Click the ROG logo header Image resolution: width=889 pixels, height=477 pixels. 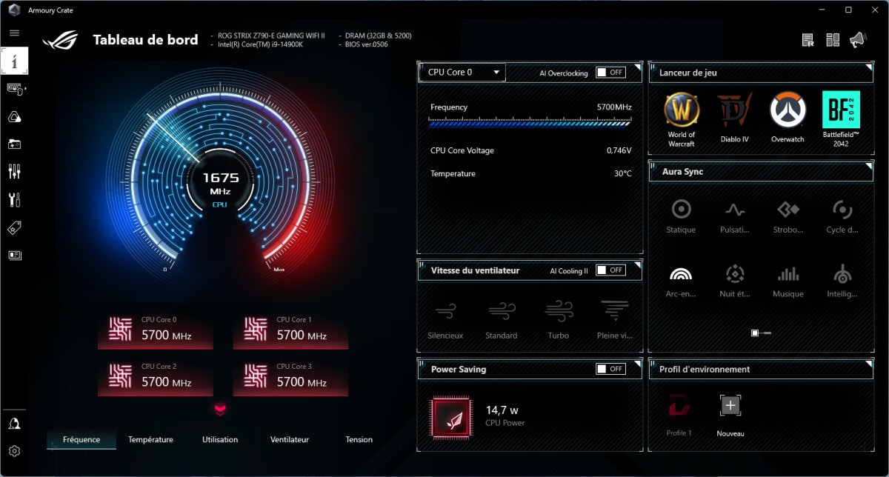pyautogui.click(x=61, y=40)
